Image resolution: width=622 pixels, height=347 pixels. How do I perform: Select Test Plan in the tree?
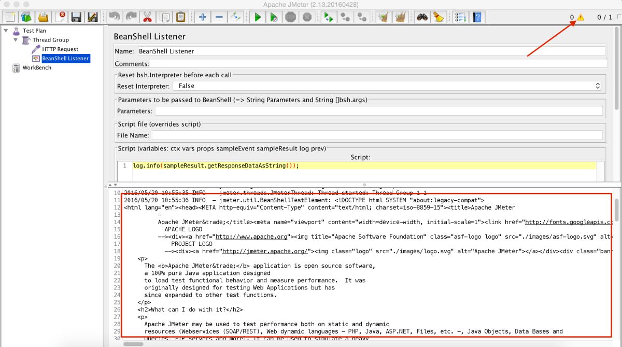[x=34, y=31]
